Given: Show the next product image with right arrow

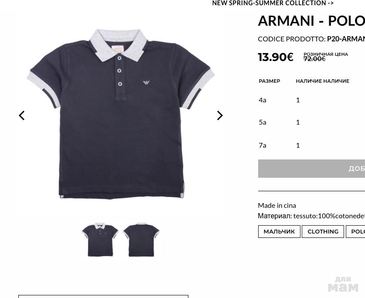Looking at the screenshot, I should (220, 115).
